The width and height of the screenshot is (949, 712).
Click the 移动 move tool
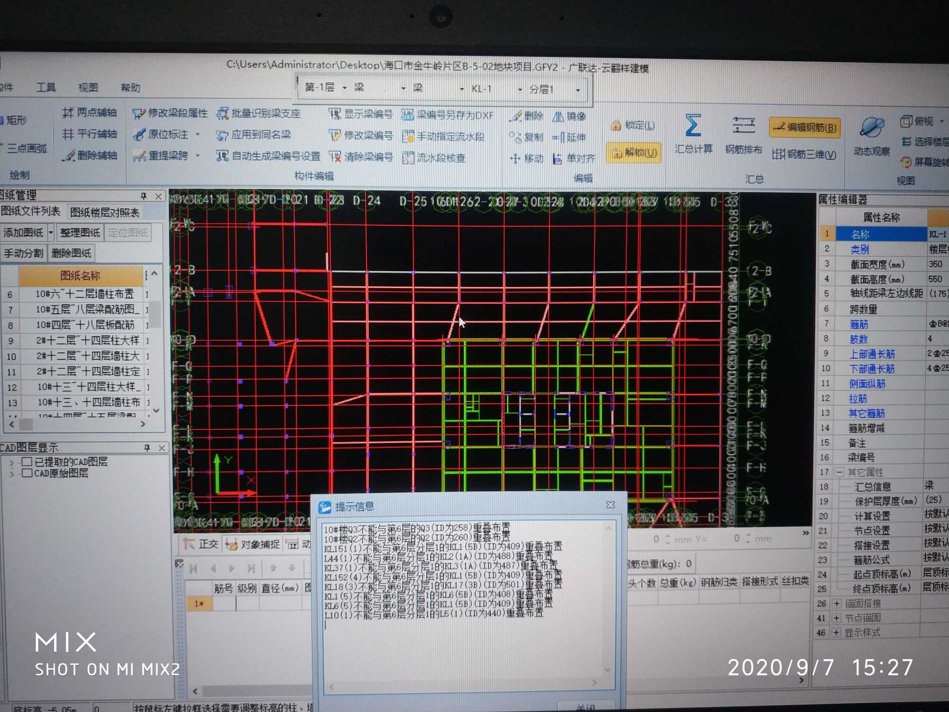[526, 158]
